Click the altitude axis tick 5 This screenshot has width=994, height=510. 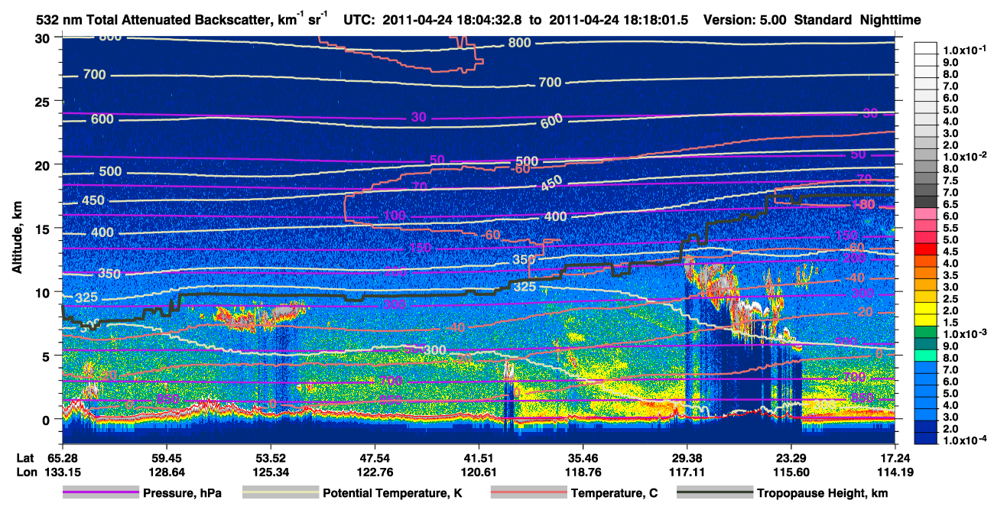coord(47,355)
